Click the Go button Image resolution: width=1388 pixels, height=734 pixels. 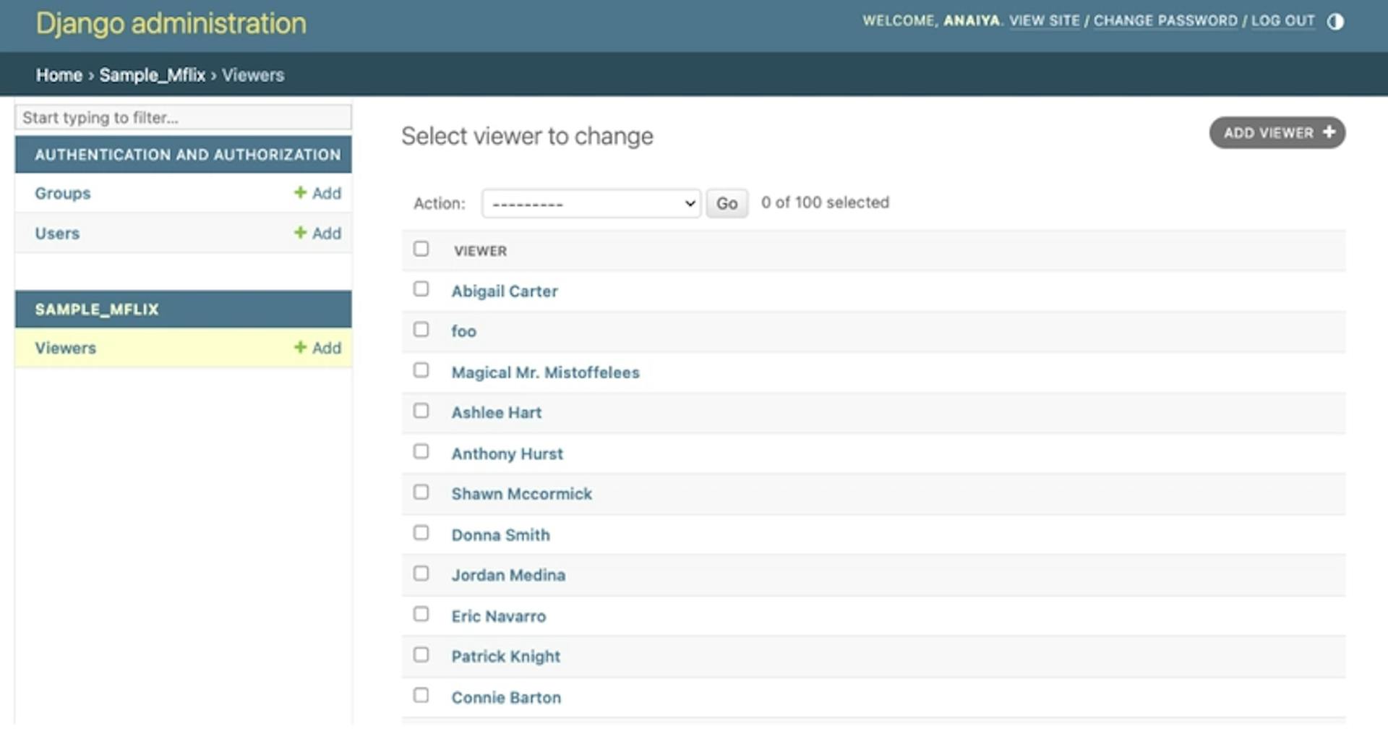pos(727,204)
